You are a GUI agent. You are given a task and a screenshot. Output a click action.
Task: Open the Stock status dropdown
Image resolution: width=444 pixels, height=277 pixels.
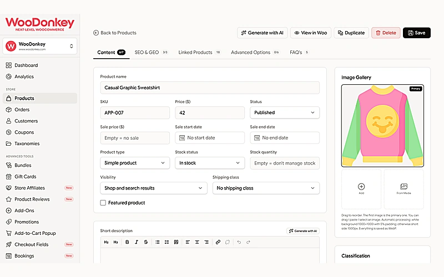click(x=210, y=163)
